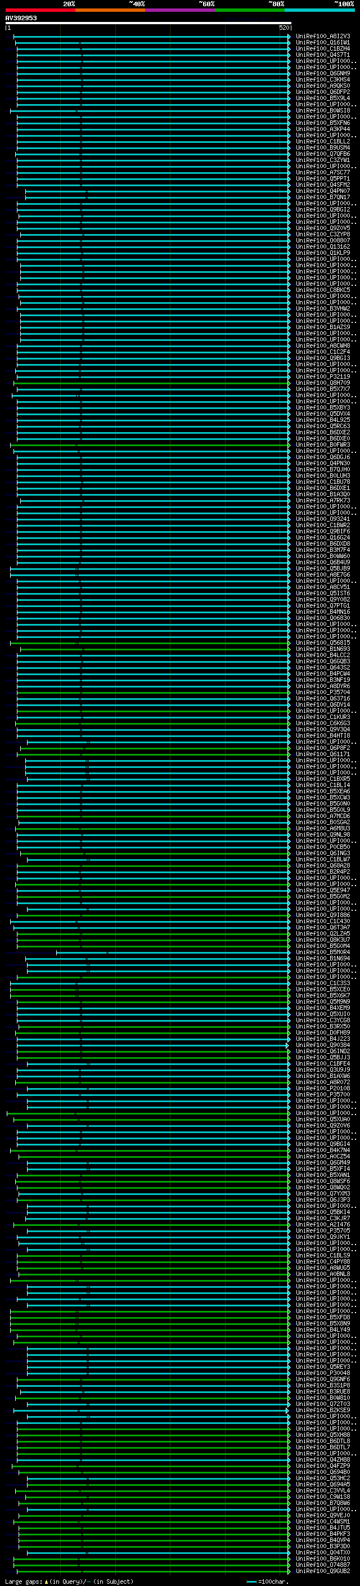Pick hit UniRef100_B5M0R4

tap(323, 952)
